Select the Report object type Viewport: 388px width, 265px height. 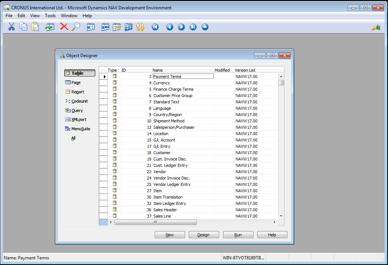click(x=75, y=92)
